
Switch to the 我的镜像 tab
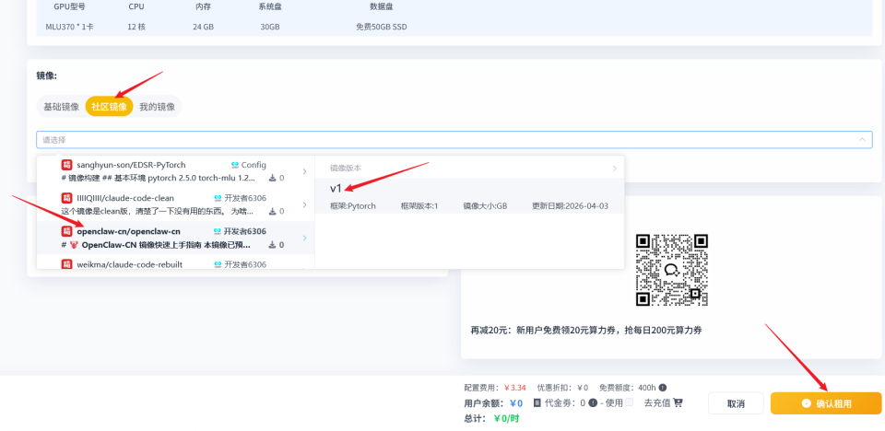157,107
